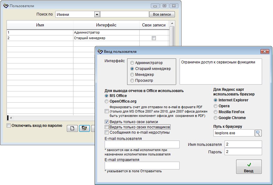Click the Пароль input field
Viewport: 273px width, 185px height.
[243, 152]
